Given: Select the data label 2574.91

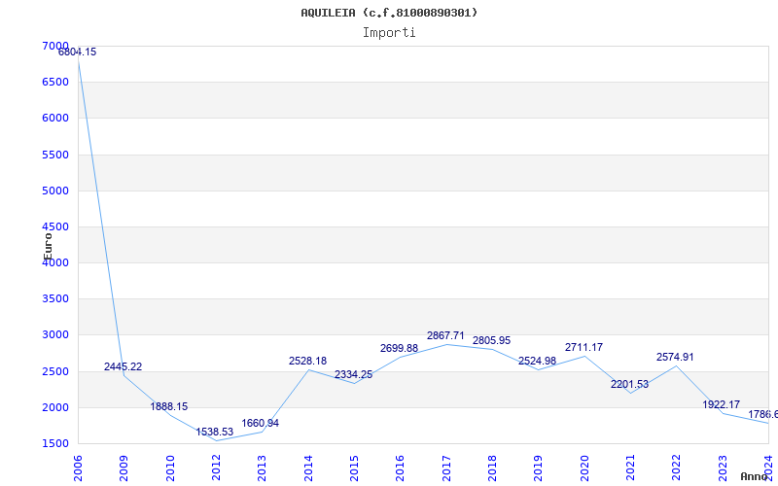Looking at the screenshot, I should (675, 357).
